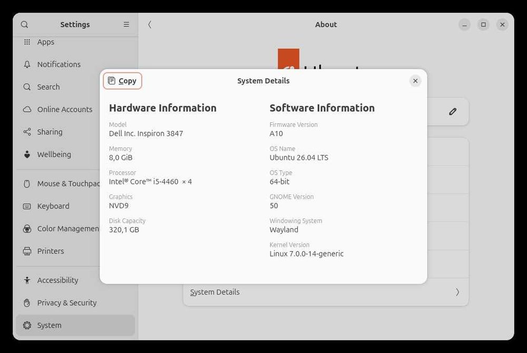Click the Search magnifier icon in sidebar list
The width and height of the screenshot is (527, 353).
pyautogui.click(x=27, y=87)
